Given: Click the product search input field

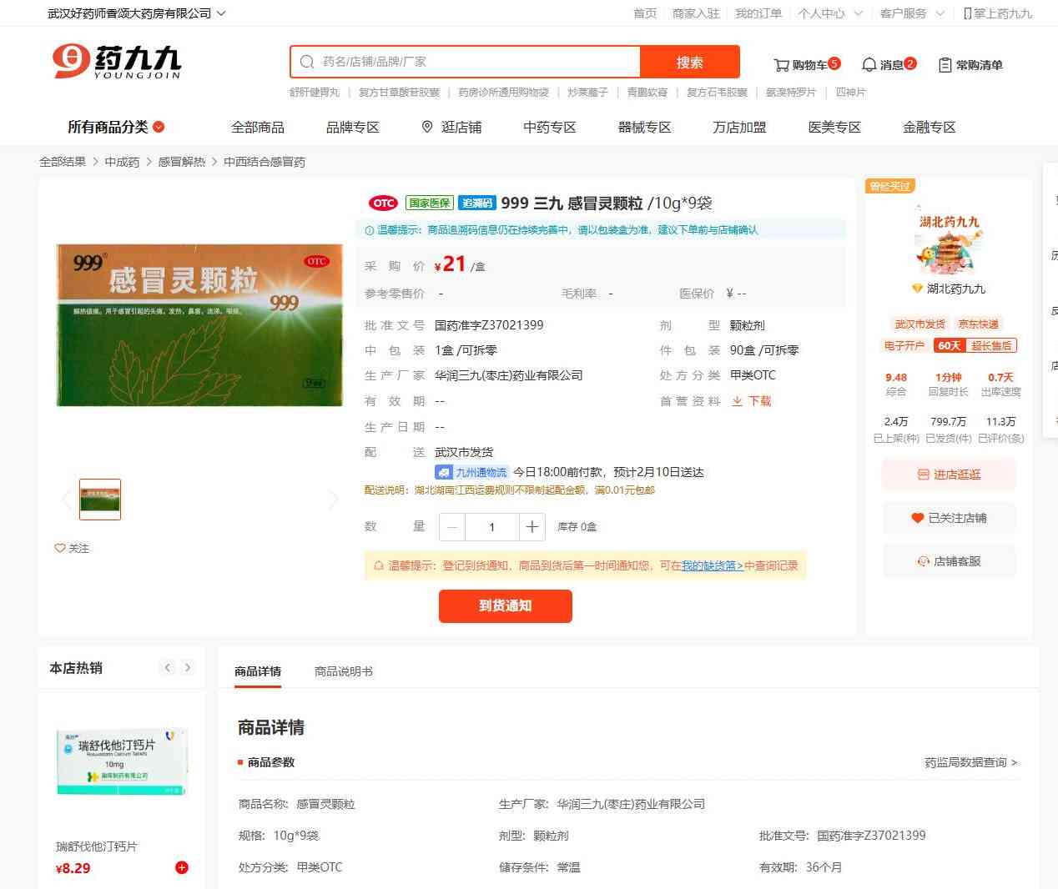Looking at the screenshot, I should [476, 62].
